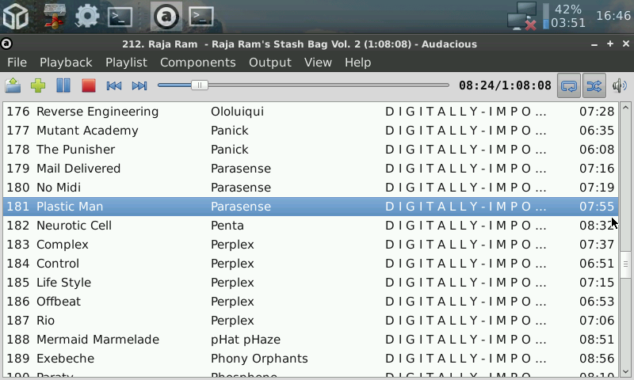The width and height of the screenshot is (634, 380).
Task: Click the playback seek slider handle
Action: point(200,85)
